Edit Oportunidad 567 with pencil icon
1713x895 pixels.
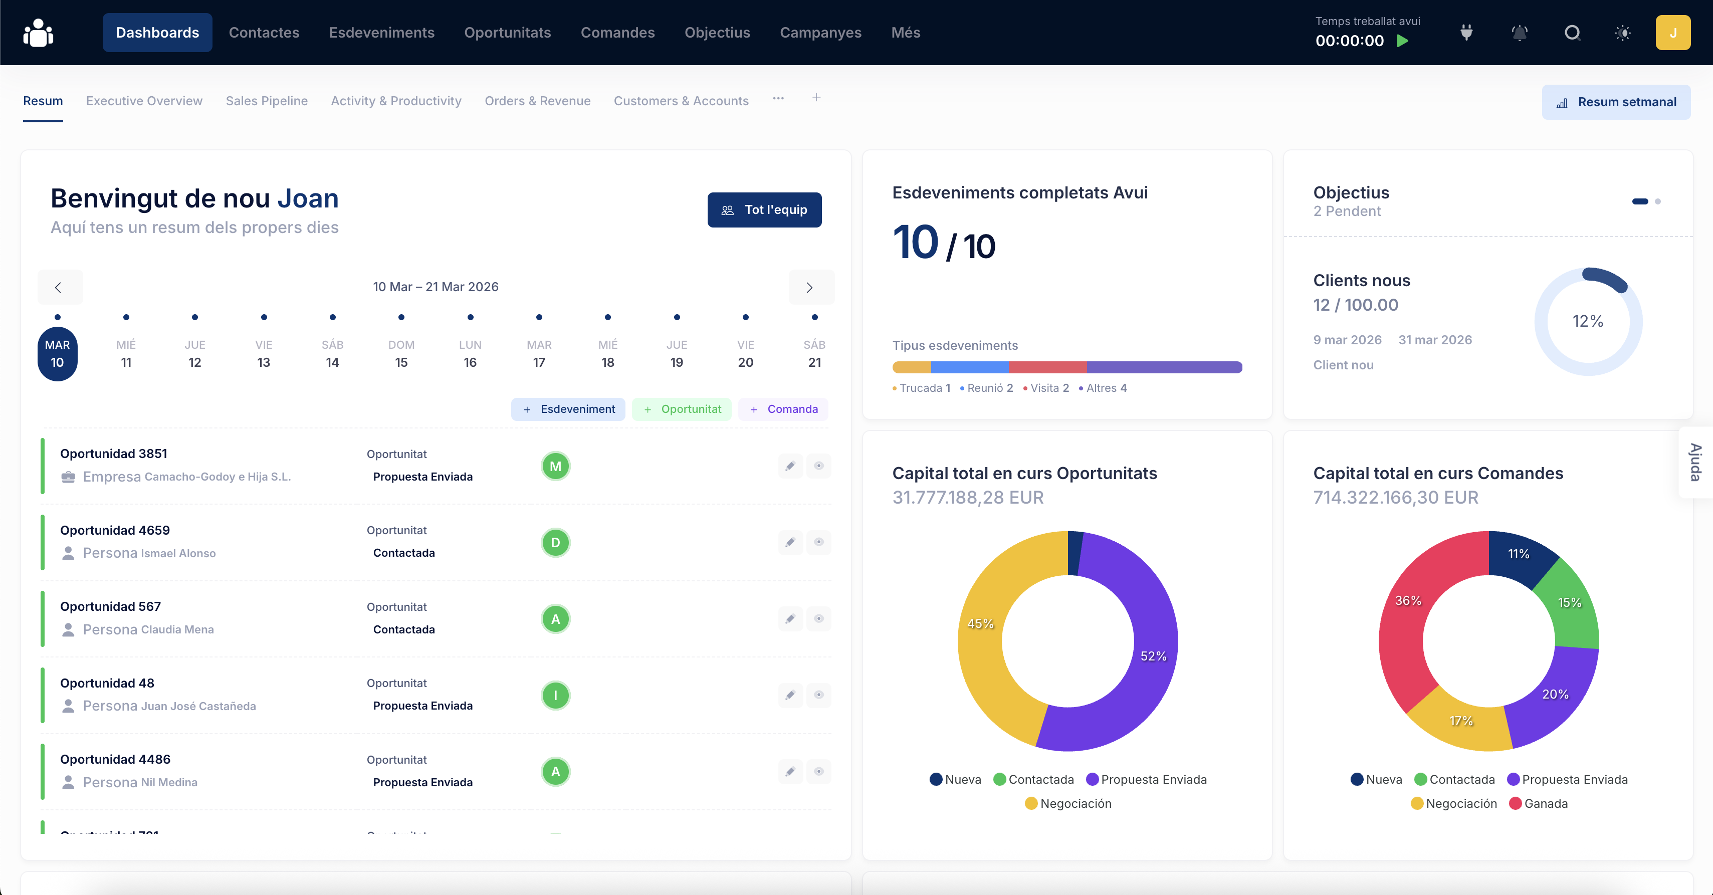[x=790, y=619]
